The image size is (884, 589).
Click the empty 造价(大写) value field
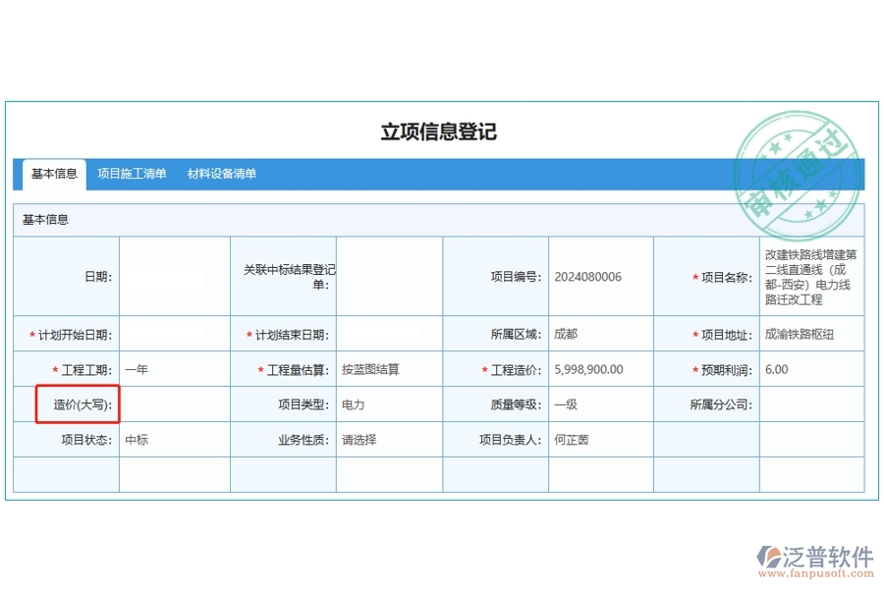174,404
